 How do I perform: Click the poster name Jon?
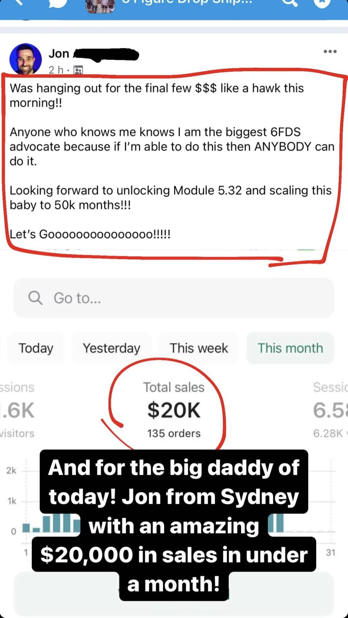tap(59, 54)
